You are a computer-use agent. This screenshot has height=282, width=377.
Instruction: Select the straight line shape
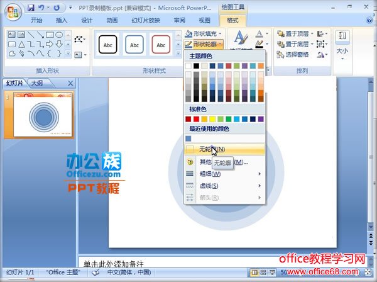pos(31,35)
